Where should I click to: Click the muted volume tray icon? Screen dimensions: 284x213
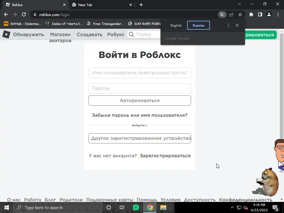click(x=245, y=207)
